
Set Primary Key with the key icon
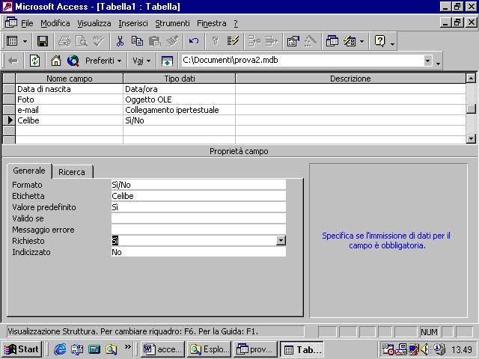click(216, 41)
